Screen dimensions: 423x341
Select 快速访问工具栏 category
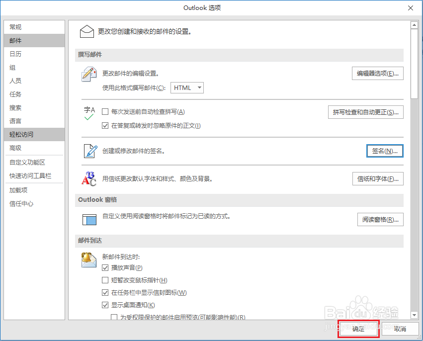(x=34, y=176)
